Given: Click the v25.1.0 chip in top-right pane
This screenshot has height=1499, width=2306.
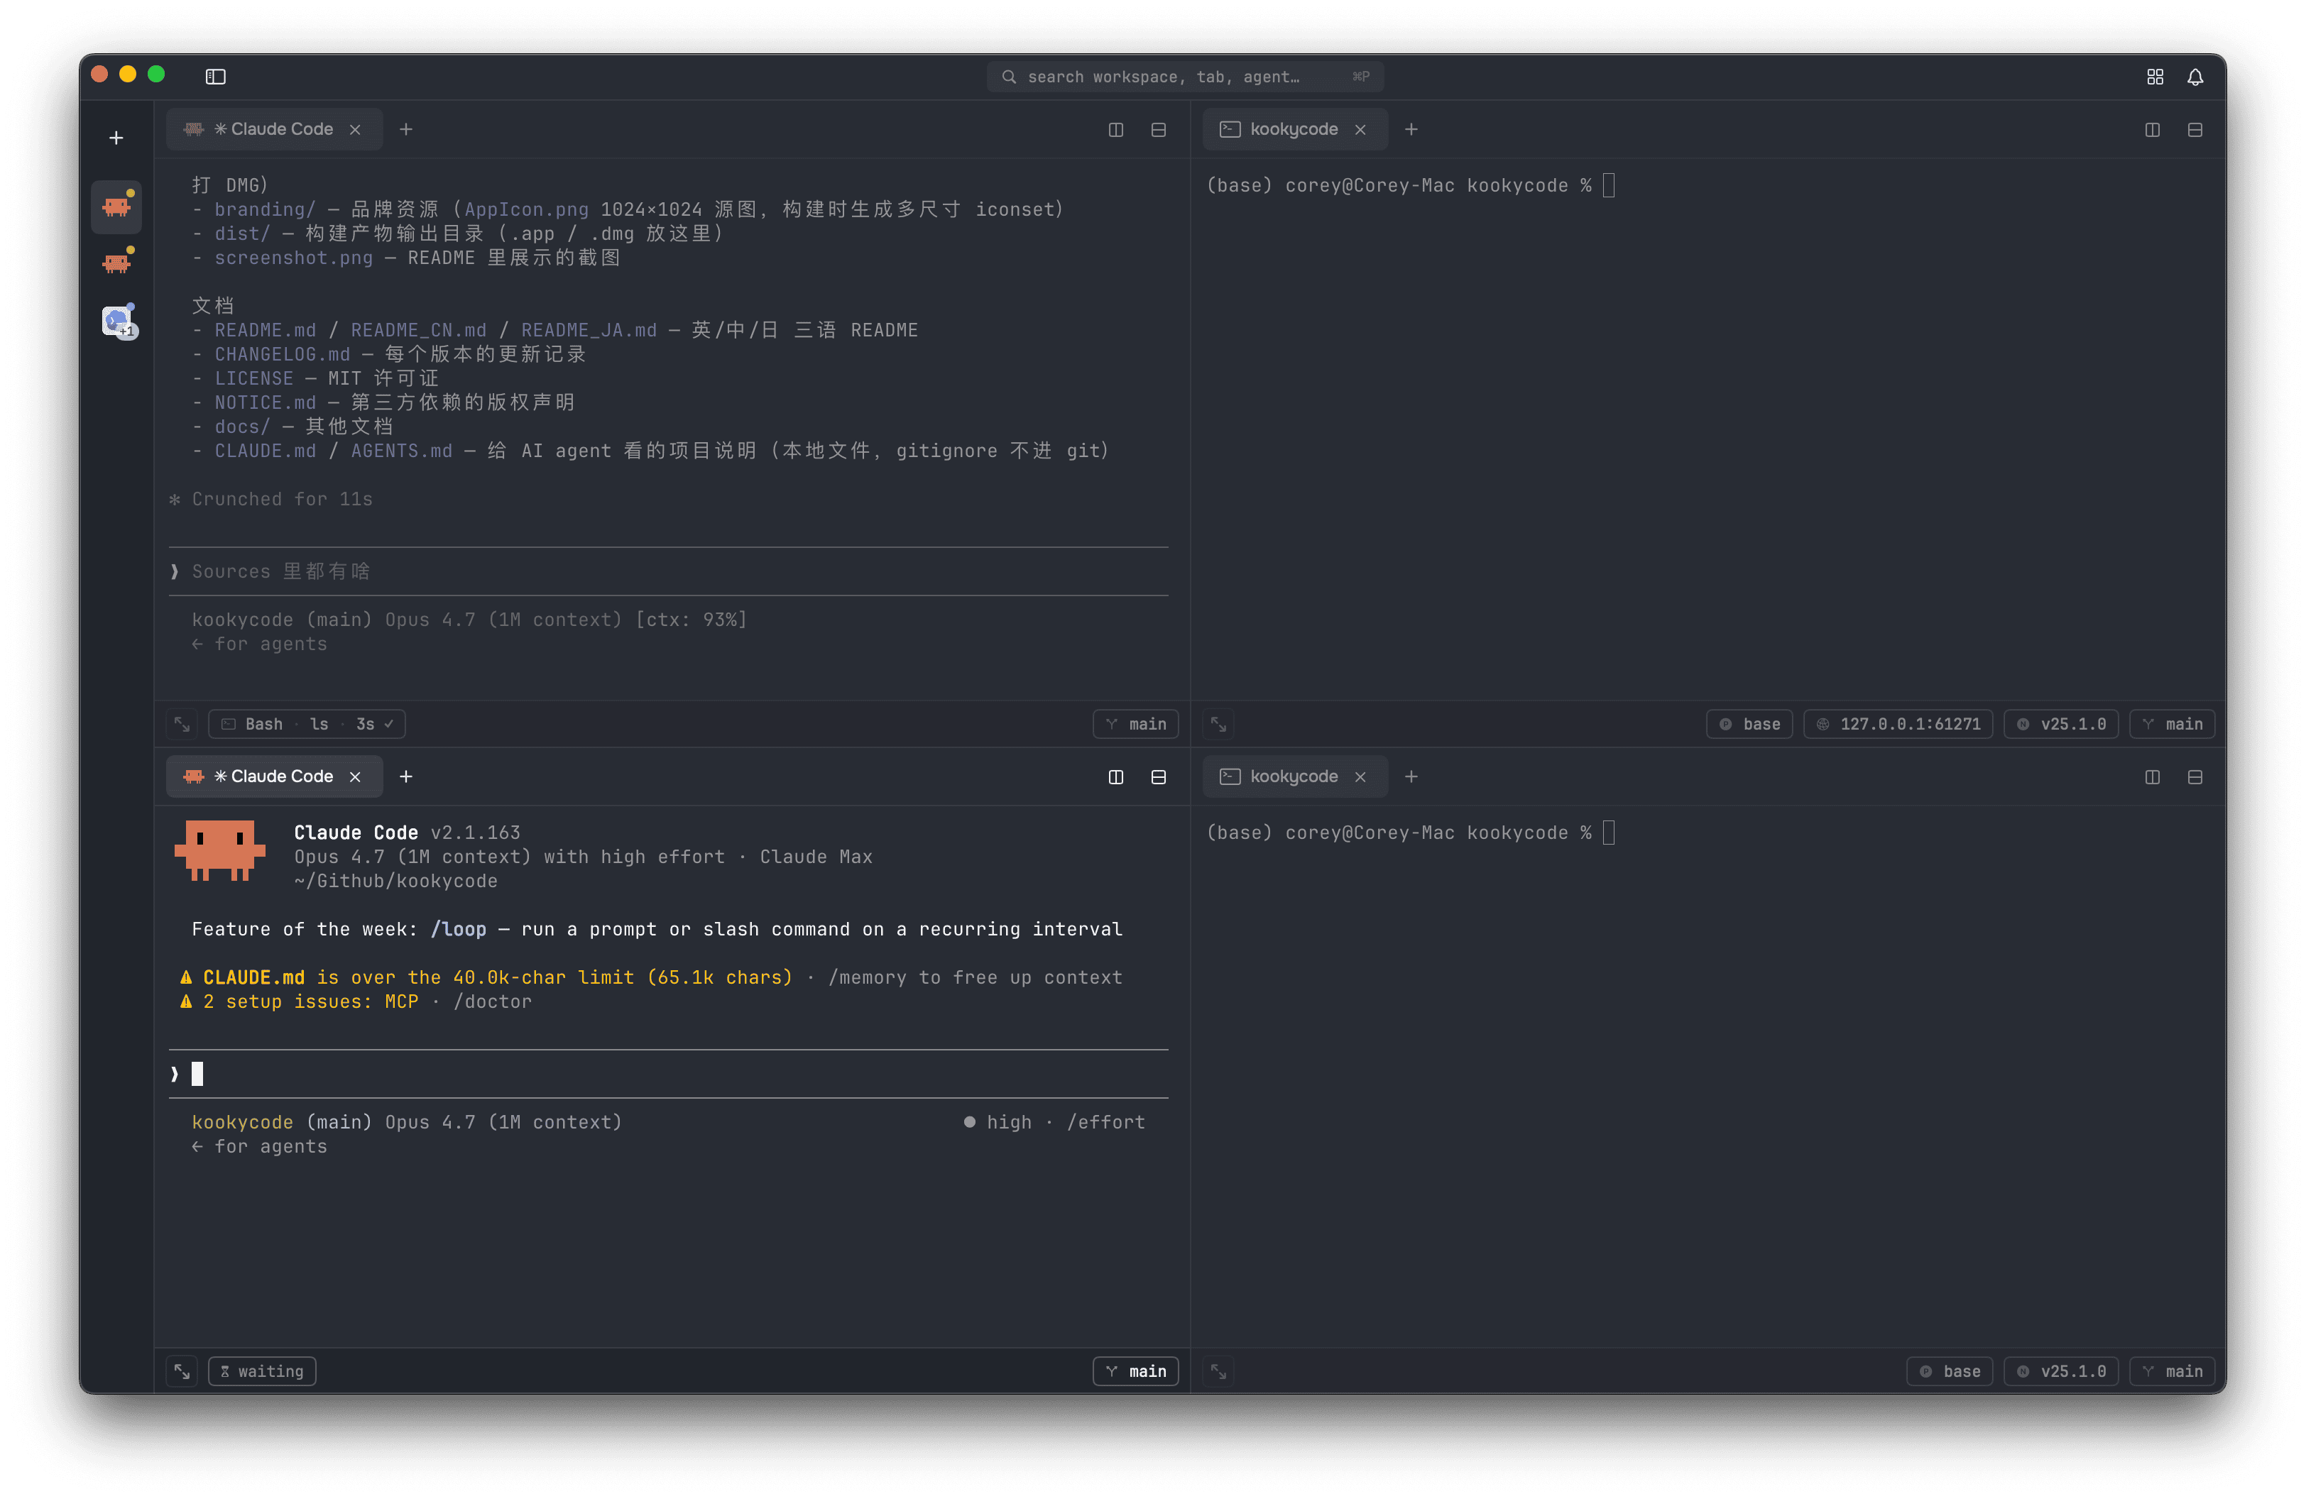Looking at the screenshot, I should coord(2062,725).
